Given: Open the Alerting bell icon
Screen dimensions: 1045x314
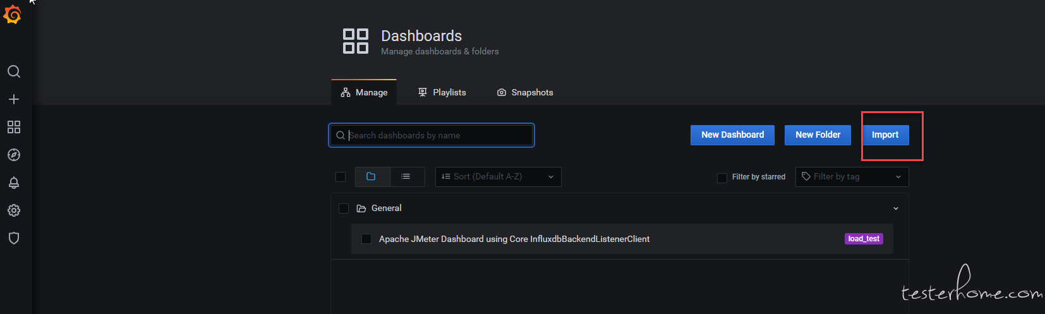Looking at the screenshot, I should point(14,183).
